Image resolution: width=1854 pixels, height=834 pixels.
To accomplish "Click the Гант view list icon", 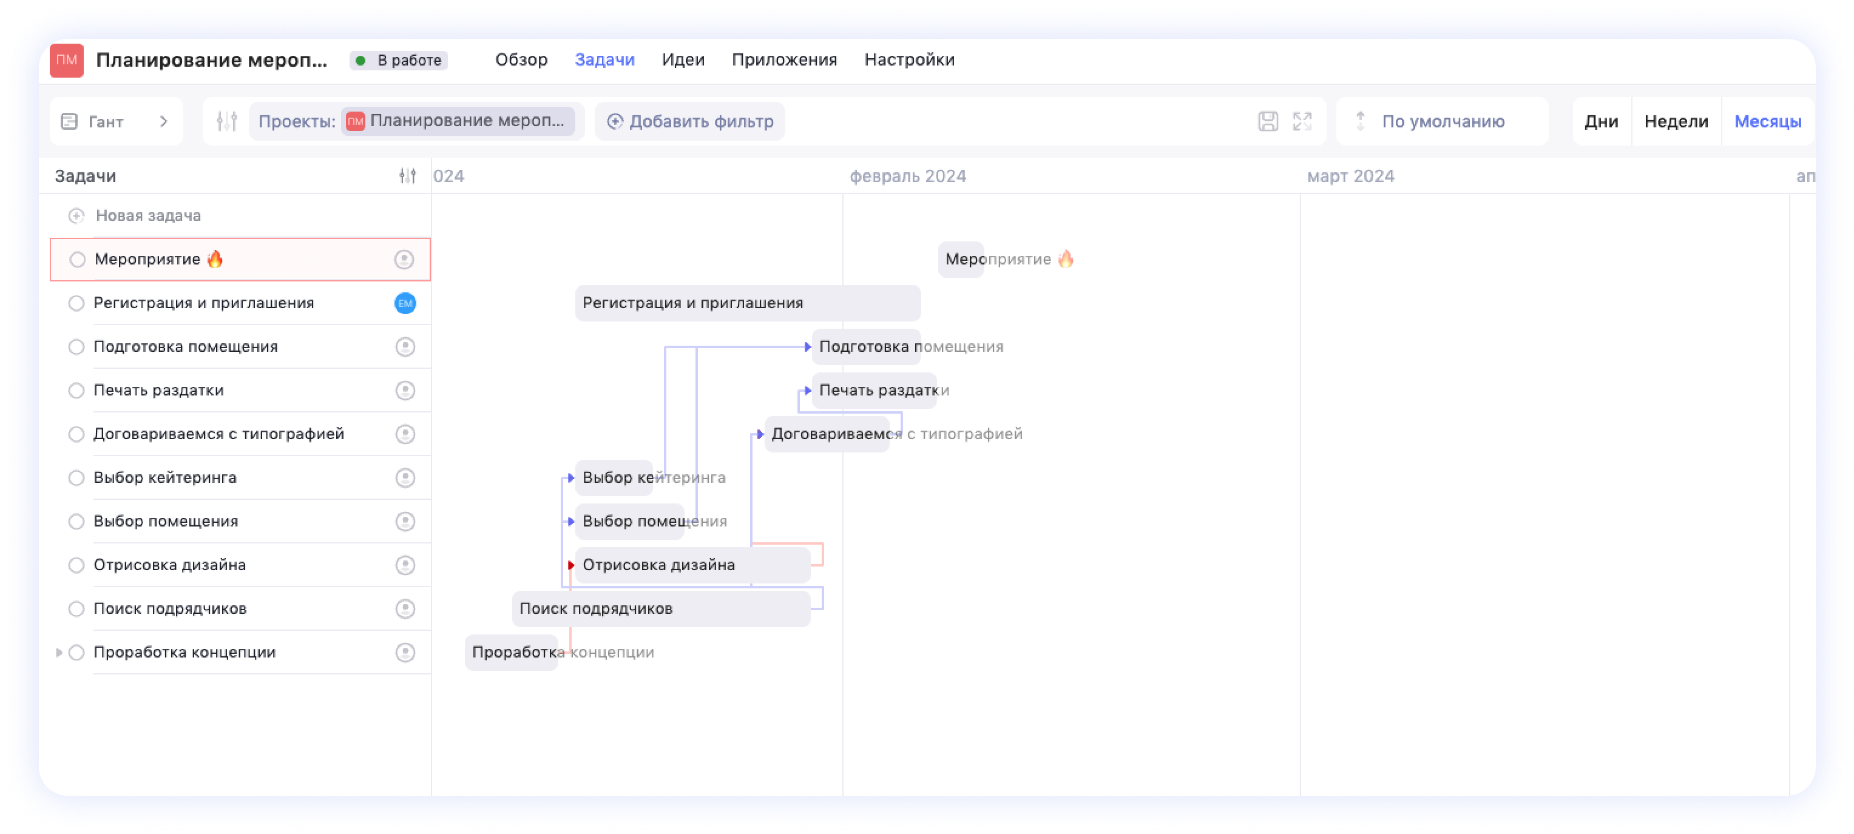I will click(69, 121).
